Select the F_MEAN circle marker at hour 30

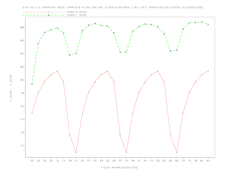coord(95,23)
